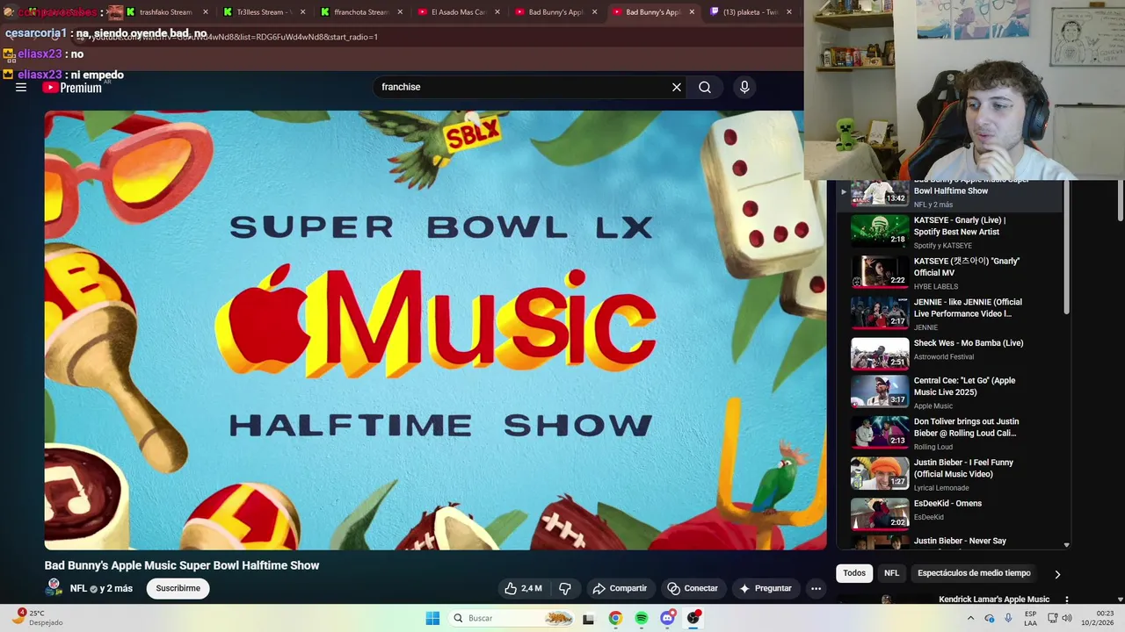Play KATSEYE Gnarly (Live) thumbnail

(x=880, y=230)
